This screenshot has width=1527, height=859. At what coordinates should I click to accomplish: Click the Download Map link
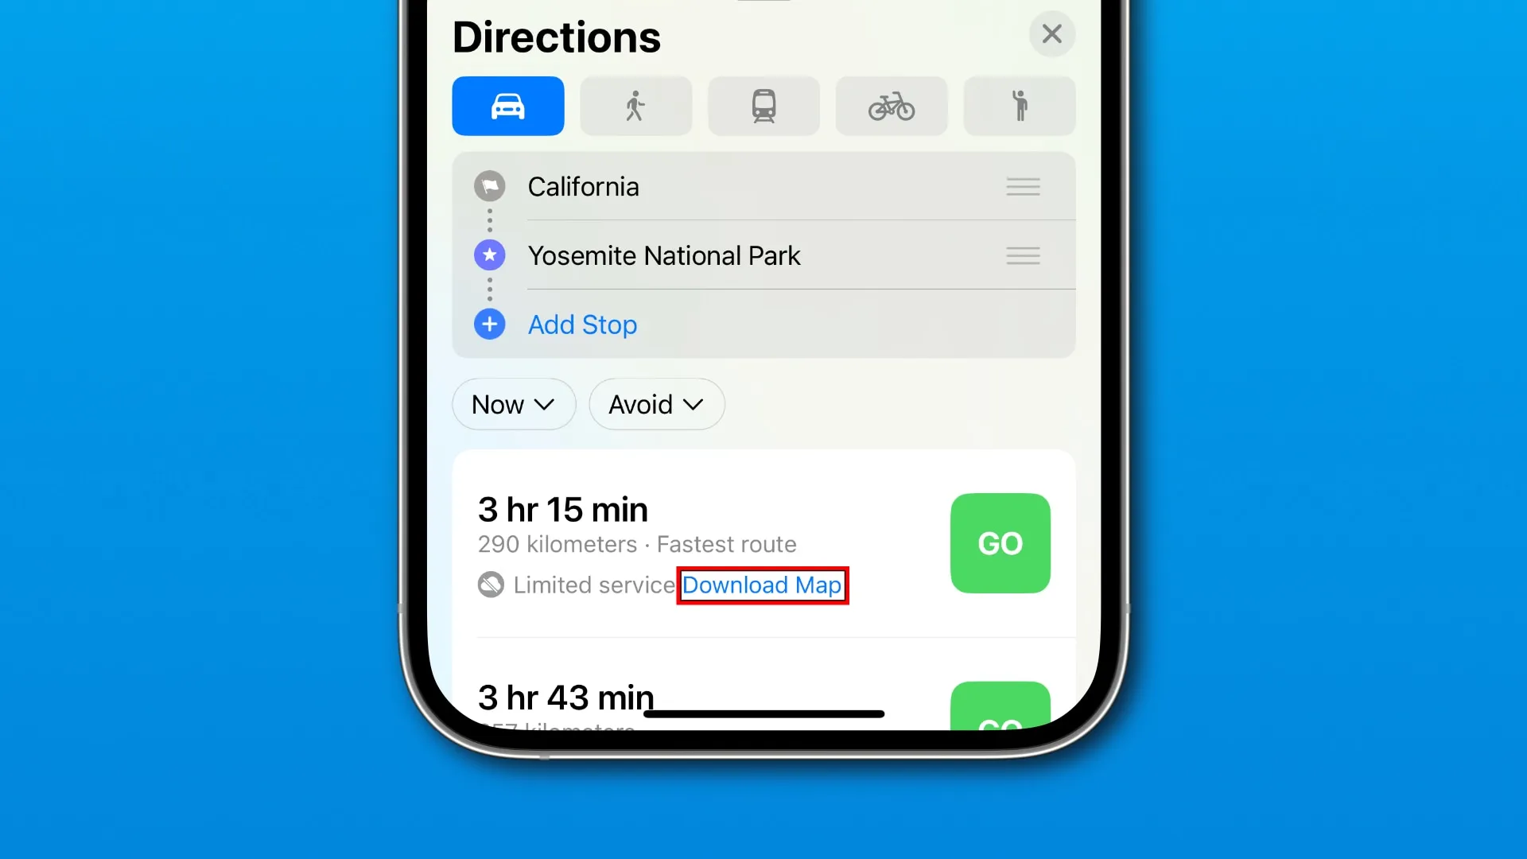point(761,585)
